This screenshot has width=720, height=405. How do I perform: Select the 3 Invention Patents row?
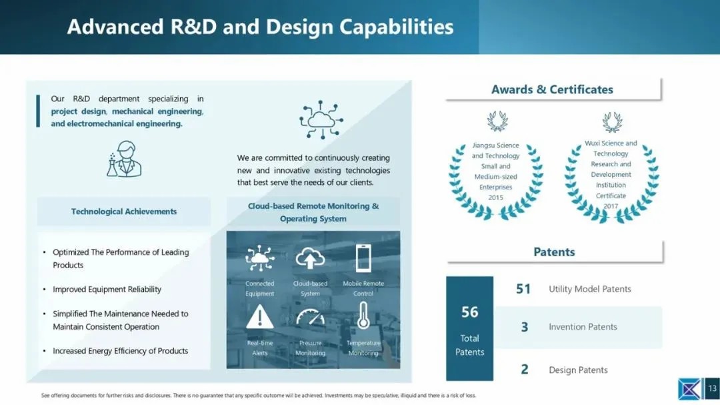tap(578, 327)
